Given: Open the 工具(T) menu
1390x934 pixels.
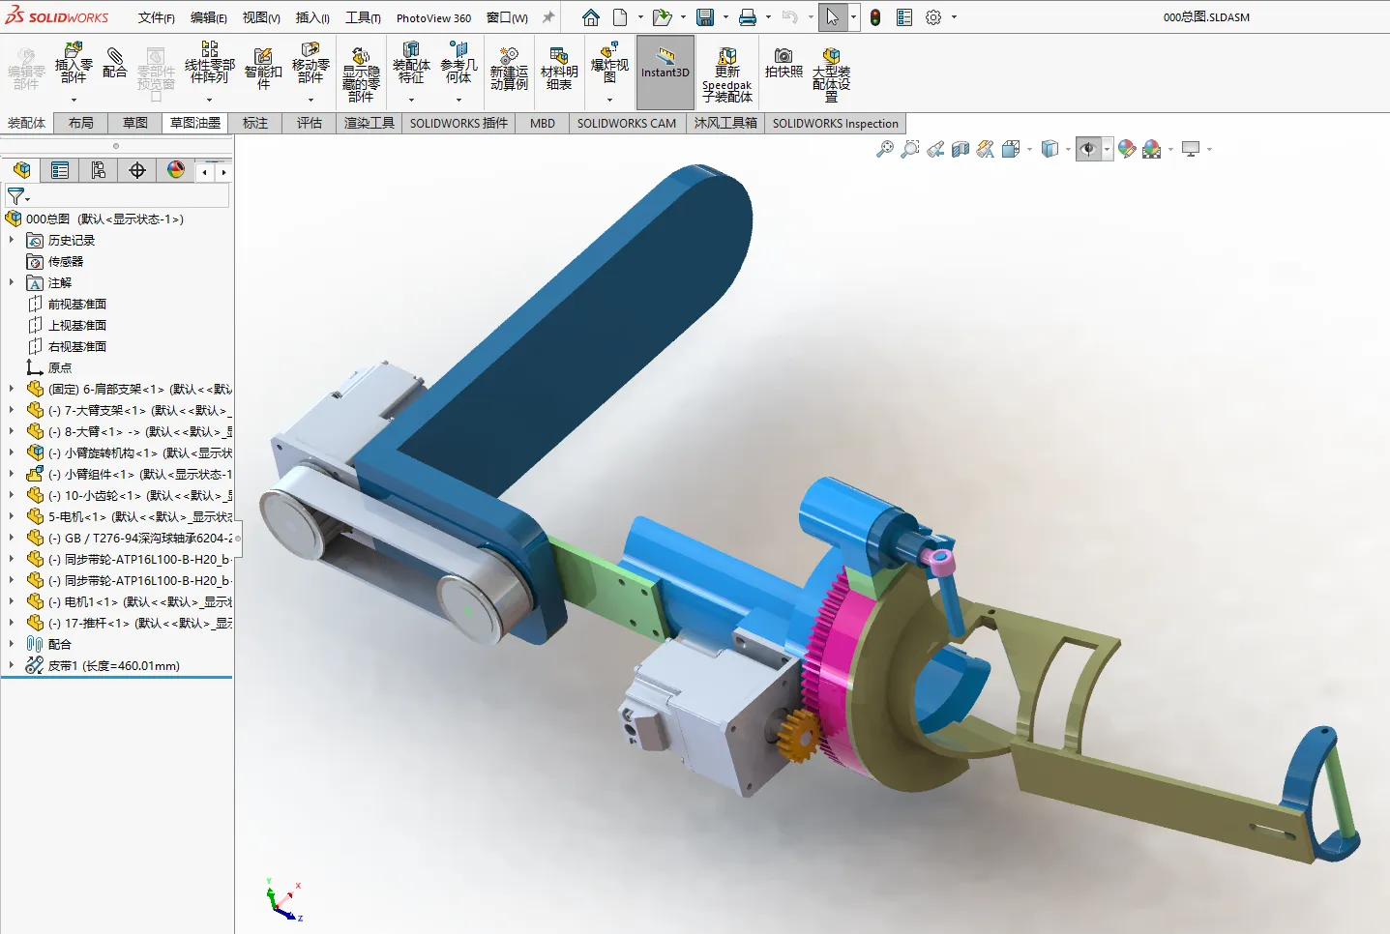Looking at the screenshot, I should click(363, 17).
